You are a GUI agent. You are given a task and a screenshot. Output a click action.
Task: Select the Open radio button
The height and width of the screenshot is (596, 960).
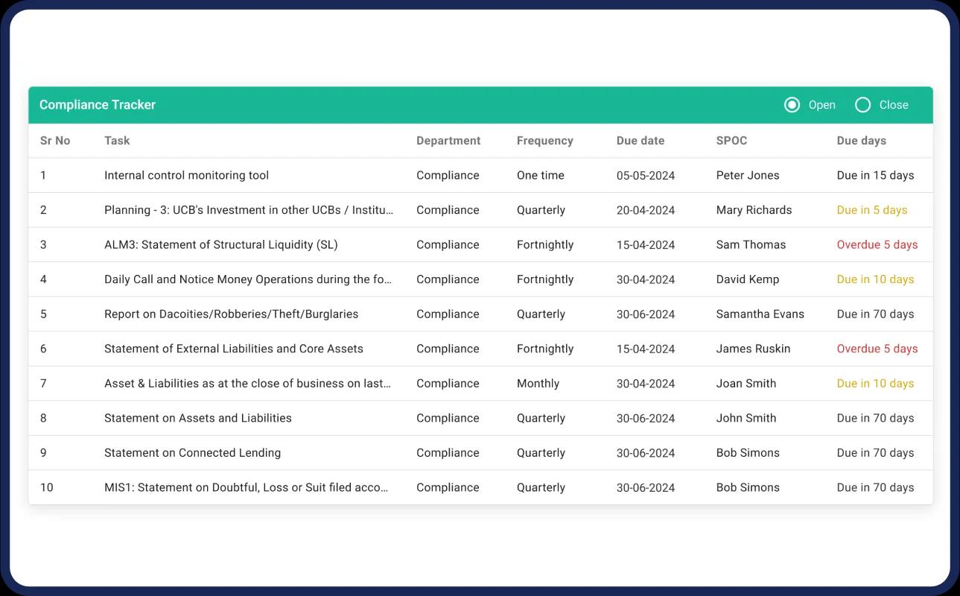(x=792, y=105)
